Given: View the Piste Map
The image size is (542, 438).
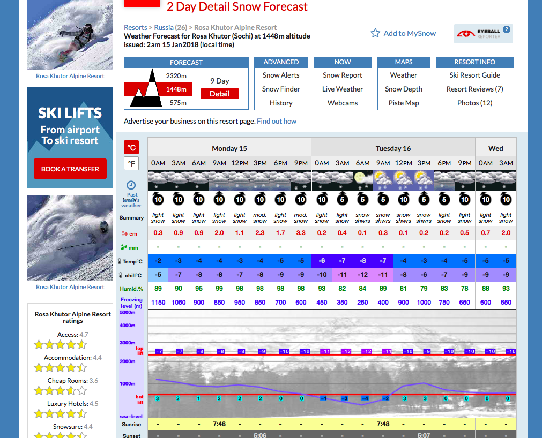Looking at the screenshot, I should [x=404, y=103].
